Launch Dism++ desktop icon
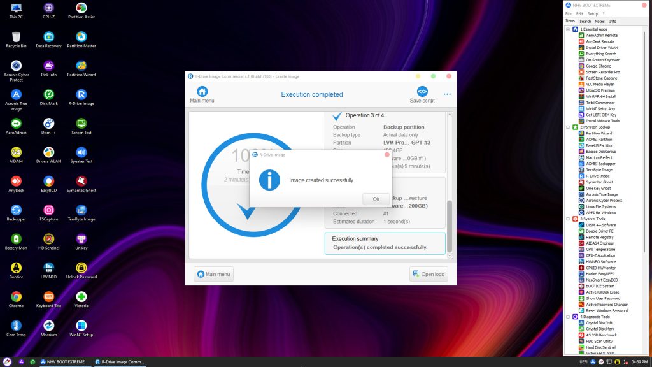 coord(48,127)
